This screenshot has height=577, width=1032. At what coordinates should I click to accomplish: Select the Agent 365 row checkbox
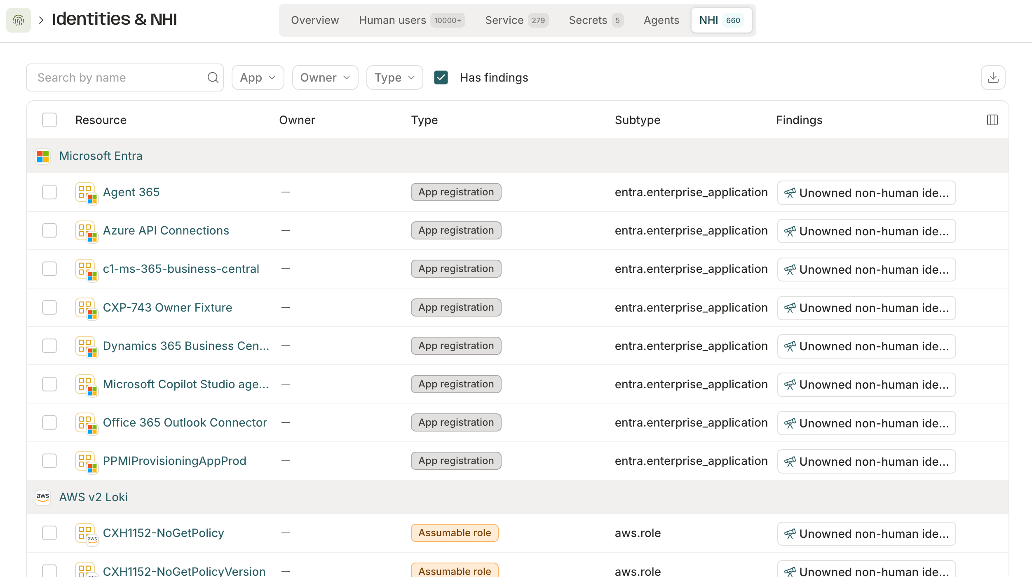[49, 192]
